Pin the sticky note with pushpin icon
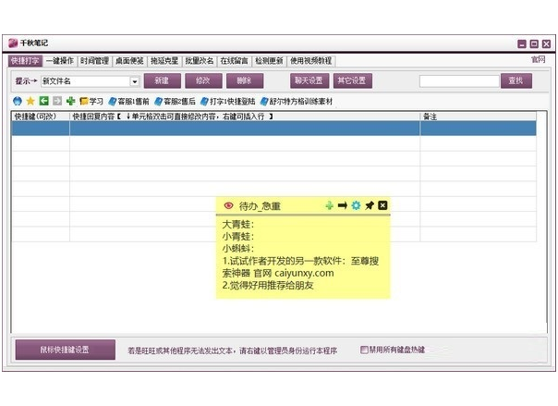 tap(370, 205)
